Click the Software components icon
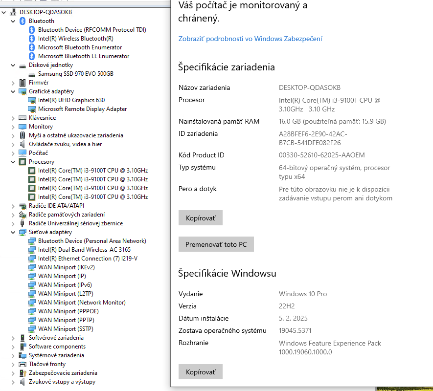The width and height of the screenshot is (433, 391). [x=23, y=347]
